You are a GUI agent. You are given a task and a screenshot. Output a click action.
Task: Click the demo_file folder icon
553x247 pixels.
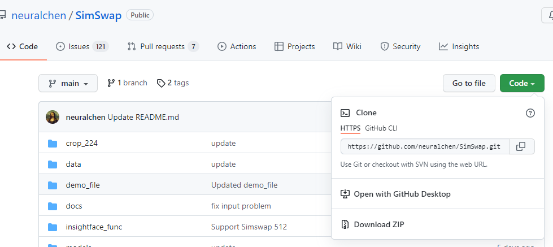coord(53,185)
